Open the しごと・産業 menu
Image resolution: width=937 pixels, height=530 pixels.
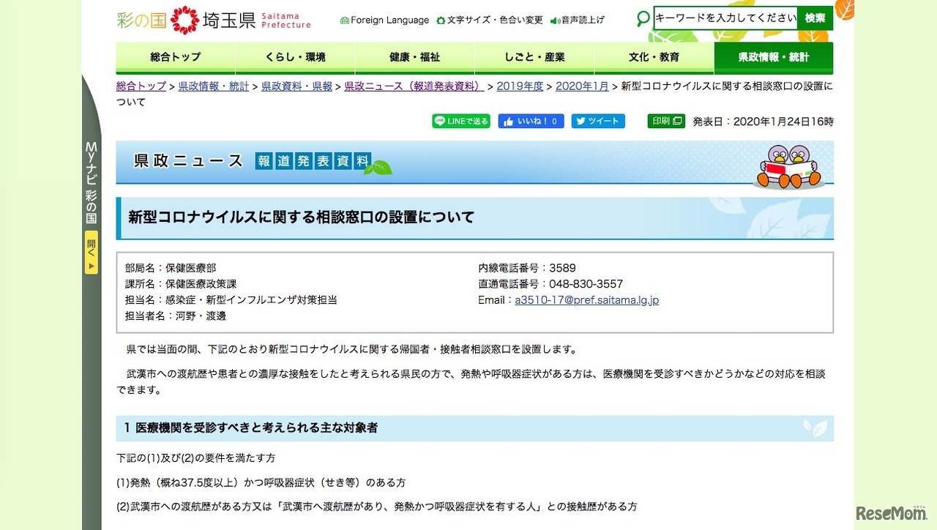click(534, 58)
